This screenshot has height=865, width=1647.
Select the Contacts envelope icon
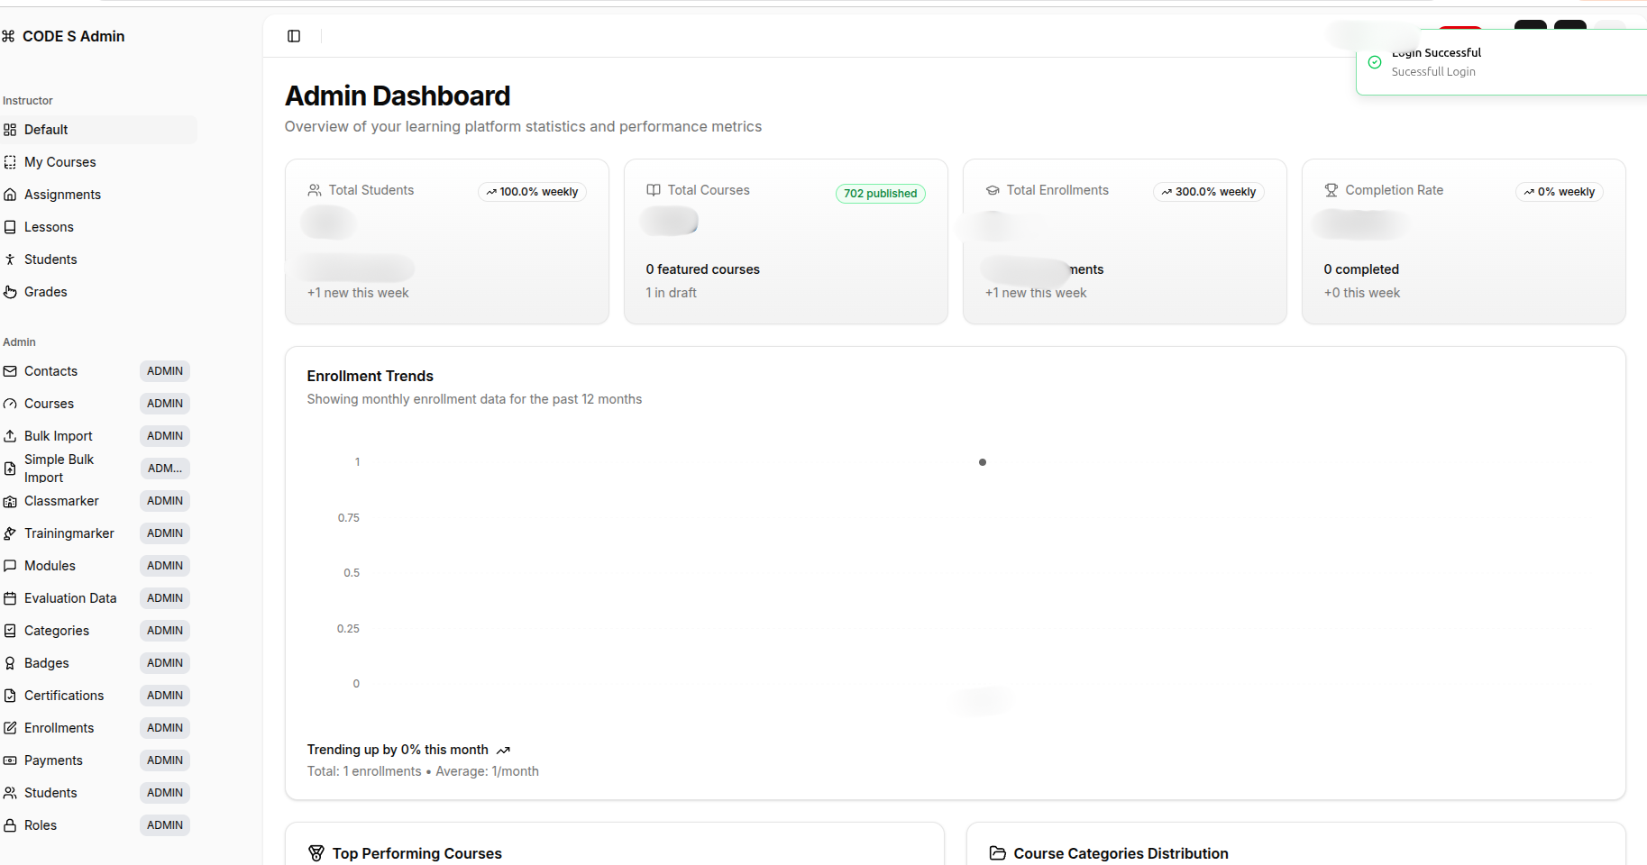10,371
